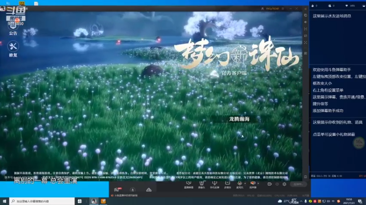This screenshot has width=366, height=205.
Task: Open the download icon in bottom toolbar
Action: coord(133,190)
